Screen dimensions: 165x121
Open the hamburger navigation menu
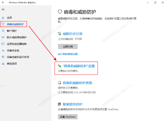[x=3, y=9]
